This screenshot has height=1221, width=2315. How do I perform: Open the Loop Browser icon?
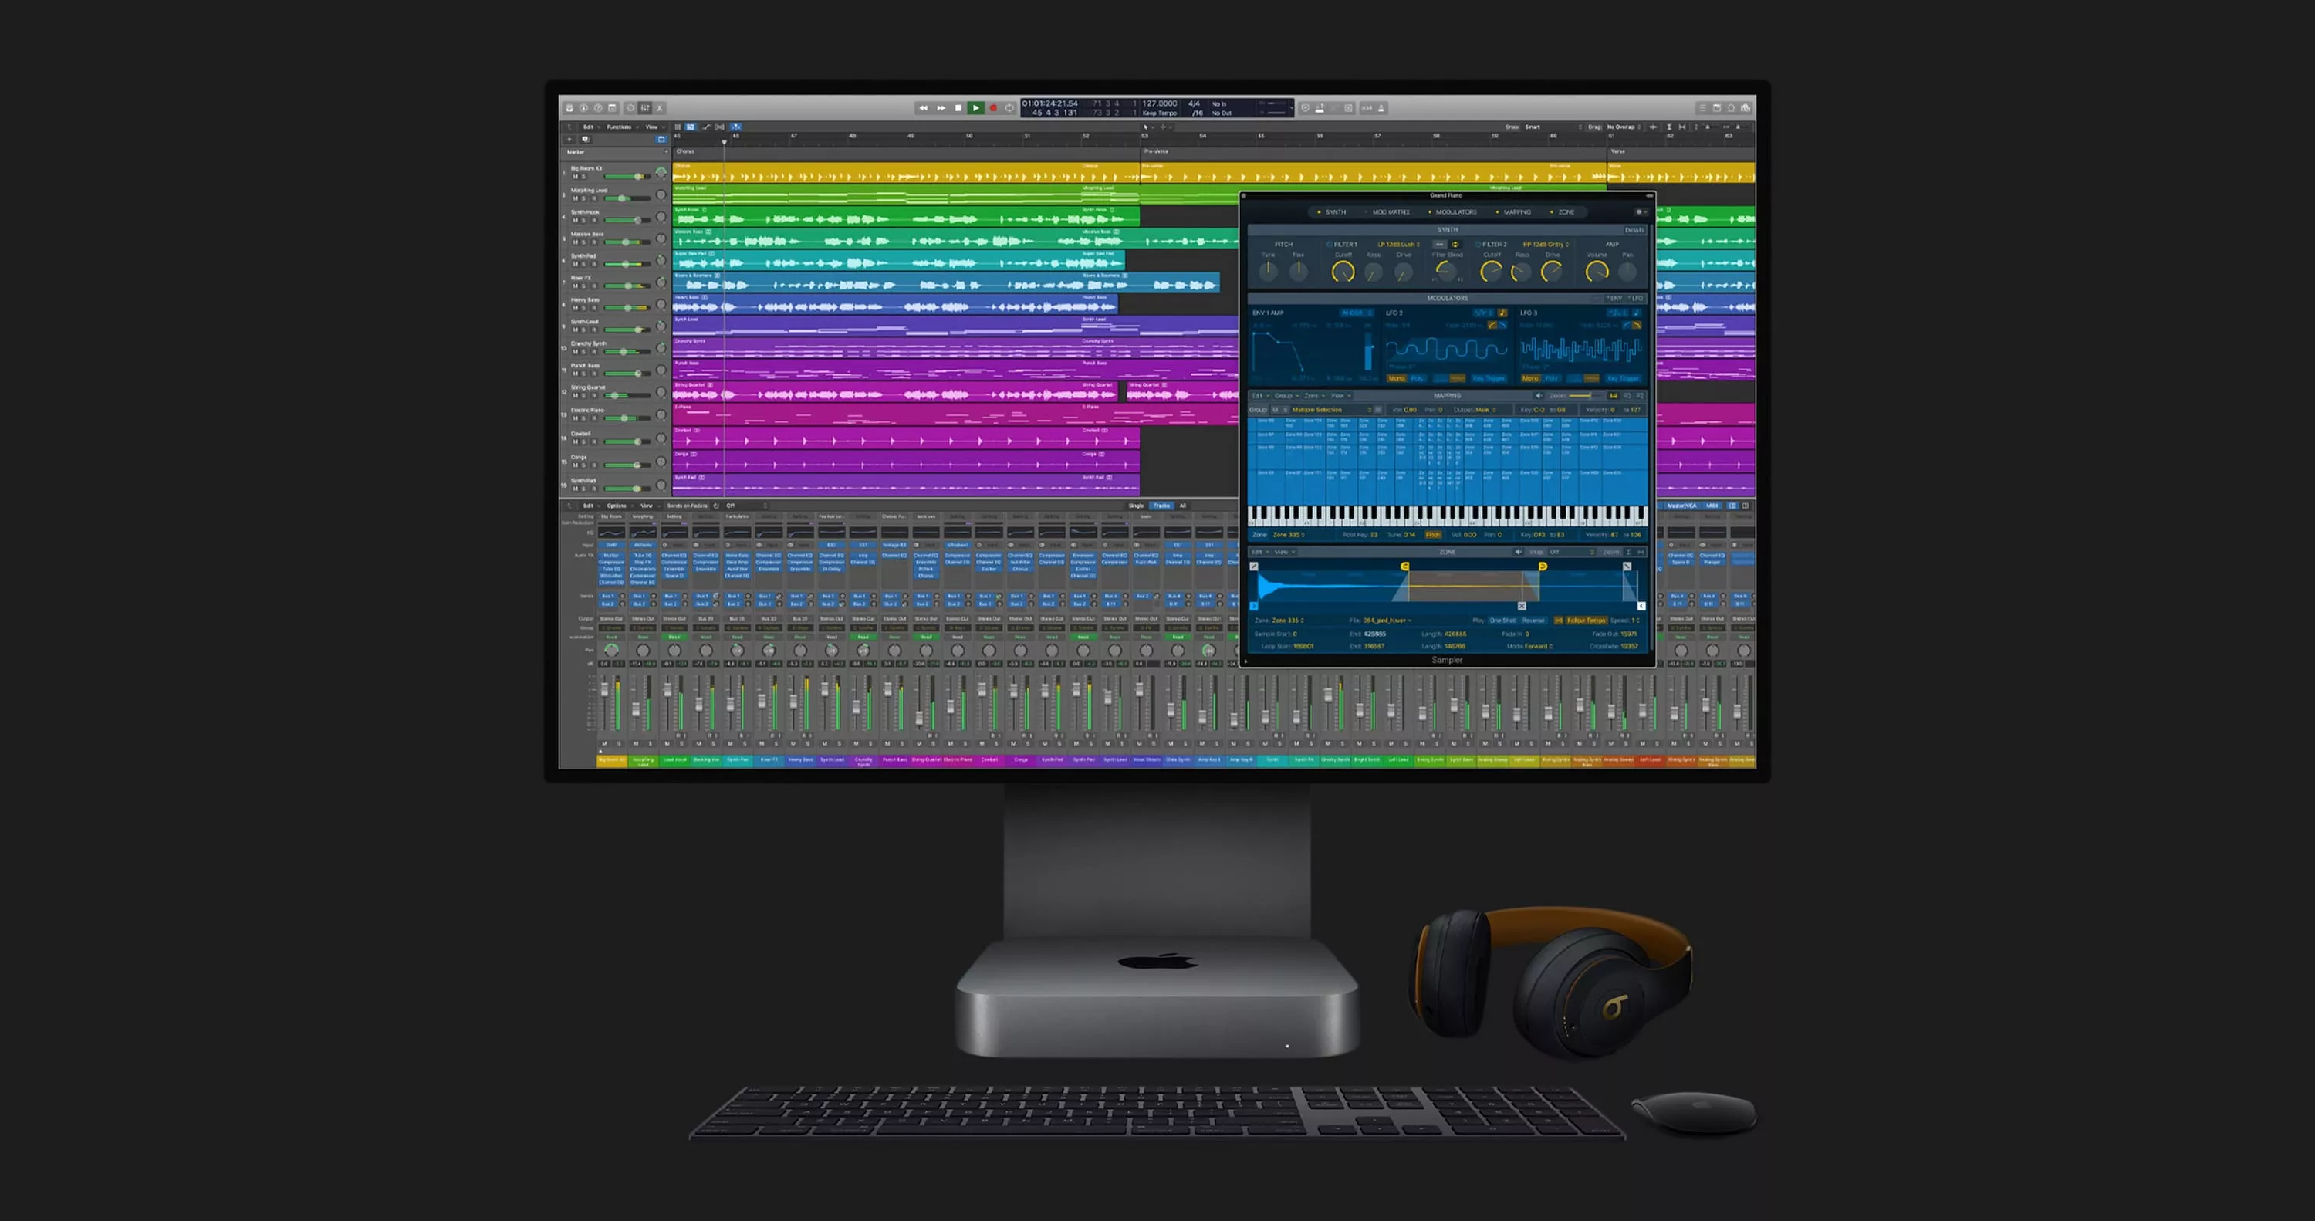click(1731, 108)
